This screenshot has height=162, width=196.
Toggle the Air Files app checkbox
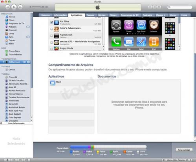pos(51,22)
